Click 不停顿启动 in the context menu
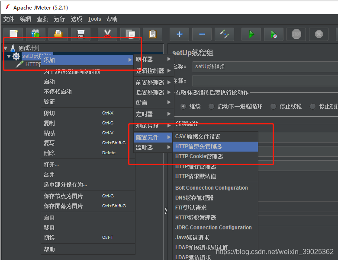Image resolution: width=338 pixels, height=260 pixels. pos(87,92)
